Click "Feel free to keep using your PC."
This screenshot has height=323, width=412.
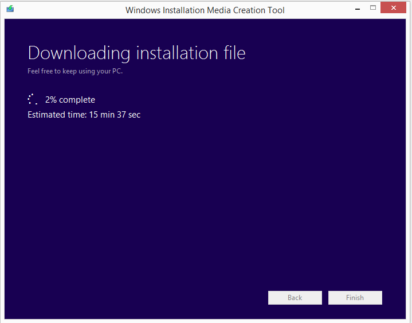(75, 71)
